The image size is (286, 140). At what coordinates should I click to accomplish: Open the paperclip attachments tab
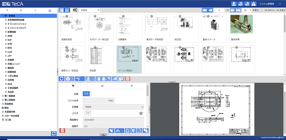[132, 85]
